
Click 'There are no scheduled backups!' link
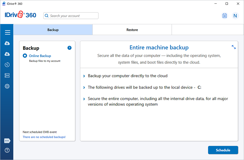[x=44, y=137]
